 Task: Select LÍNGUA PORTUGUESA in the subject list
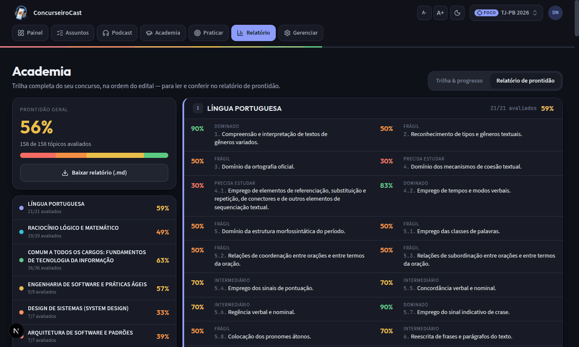[94, 208]
